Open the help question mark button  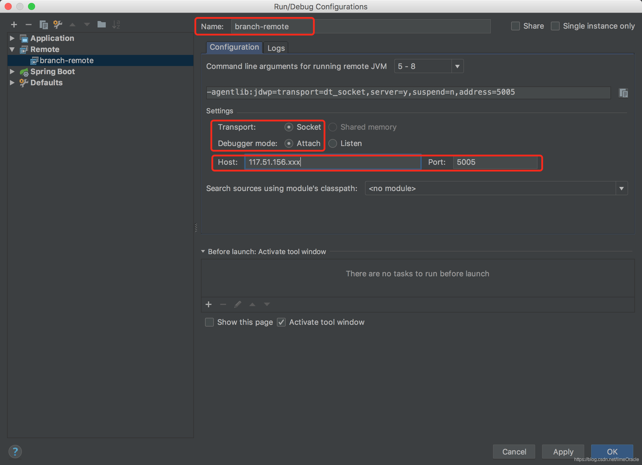pyautogui.click(x=15, y=452)
